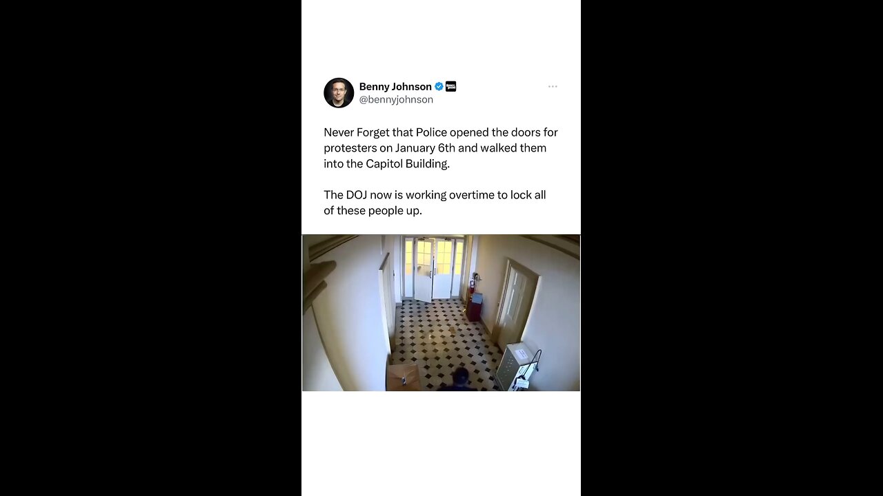Click the word 'Capitol Building' in the tweet
The height and width of the screenshot is (496, 883).
(x=408, y=164)
